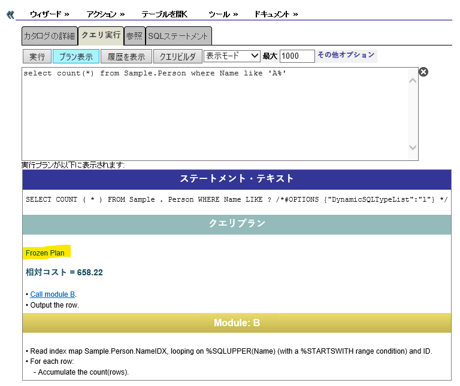Expand the ツール menu

pos(223,14)
